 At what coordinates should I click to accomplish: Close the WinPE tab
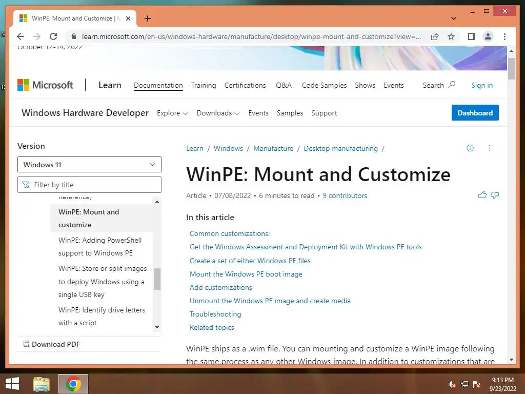click(x=128, y=18)
